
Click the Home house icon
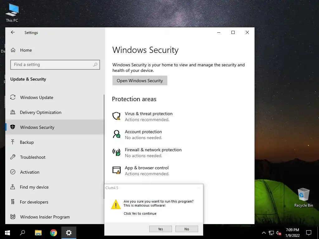[x=13, y=50]
